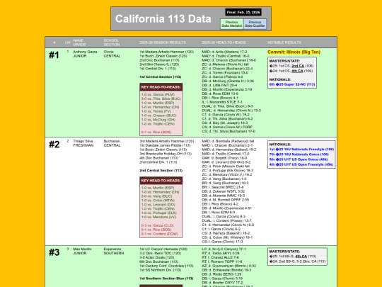Click the '#1' rank number
Viewport: 382px width, 287px height.
click(54, 55)
